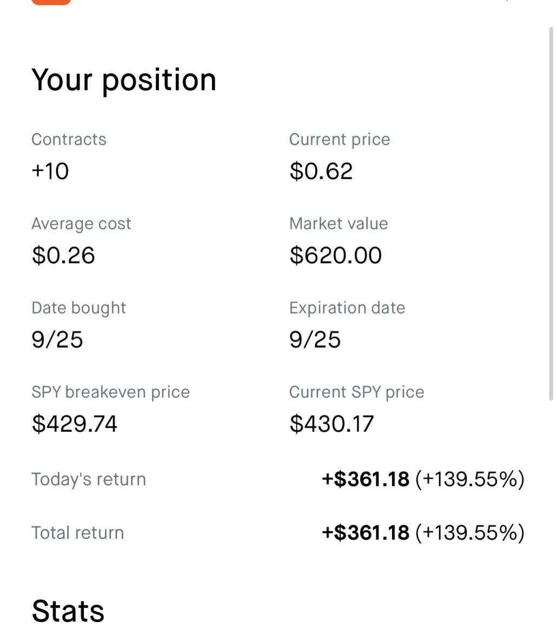557x629 pixels.
Task: Tap the 'Market value' label
Action: (339, 224)
